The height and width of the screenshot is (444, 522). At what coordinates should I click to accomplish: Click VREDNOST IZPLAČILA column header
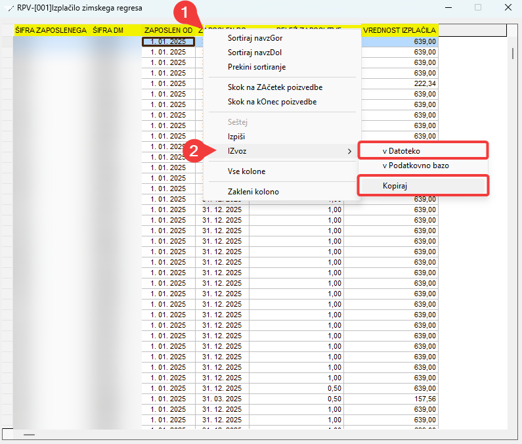399,30
